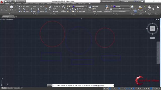Open the lineweight 0.25 mm dropdown
Image resolution: width=161 pixels, height=90 pixels.
[121, 9]
